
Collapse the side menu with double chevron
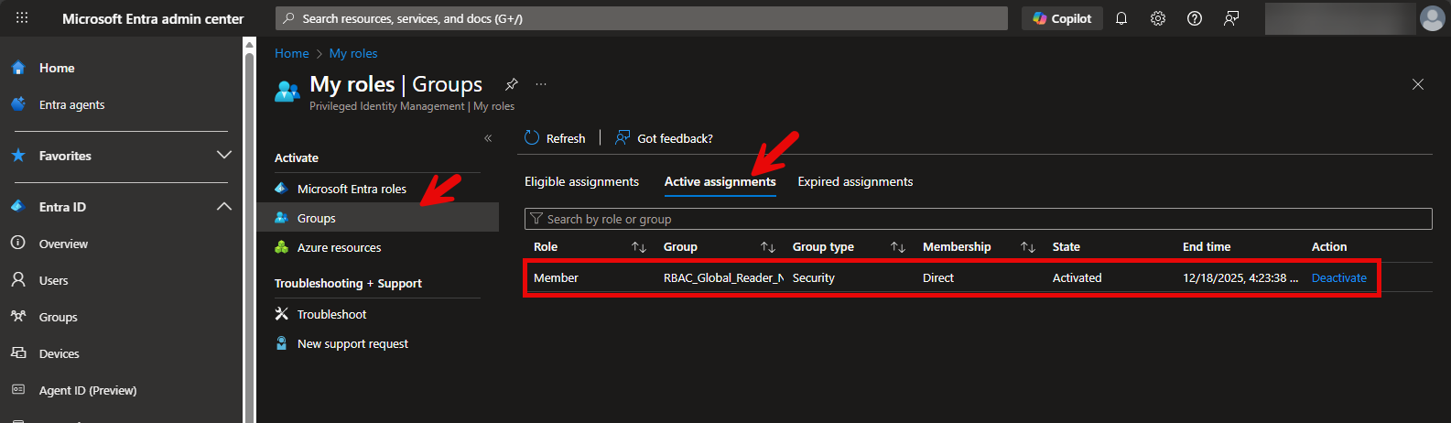pos(488,138)
